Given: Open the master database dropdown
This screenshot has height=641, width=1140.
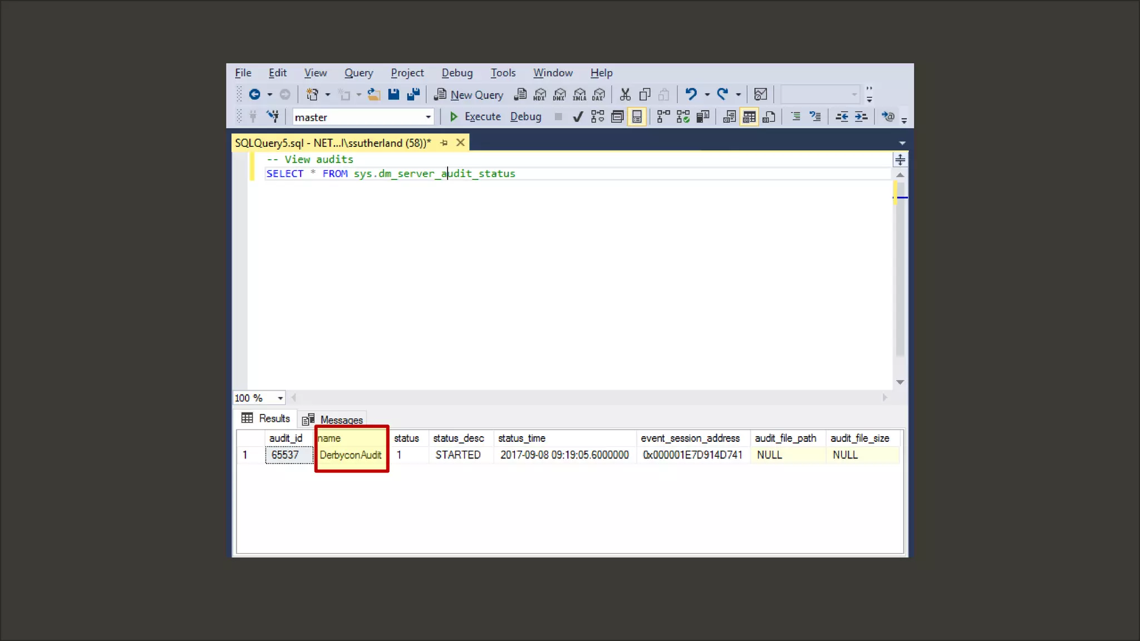Looking at the screenshot, I should [427, 117].
